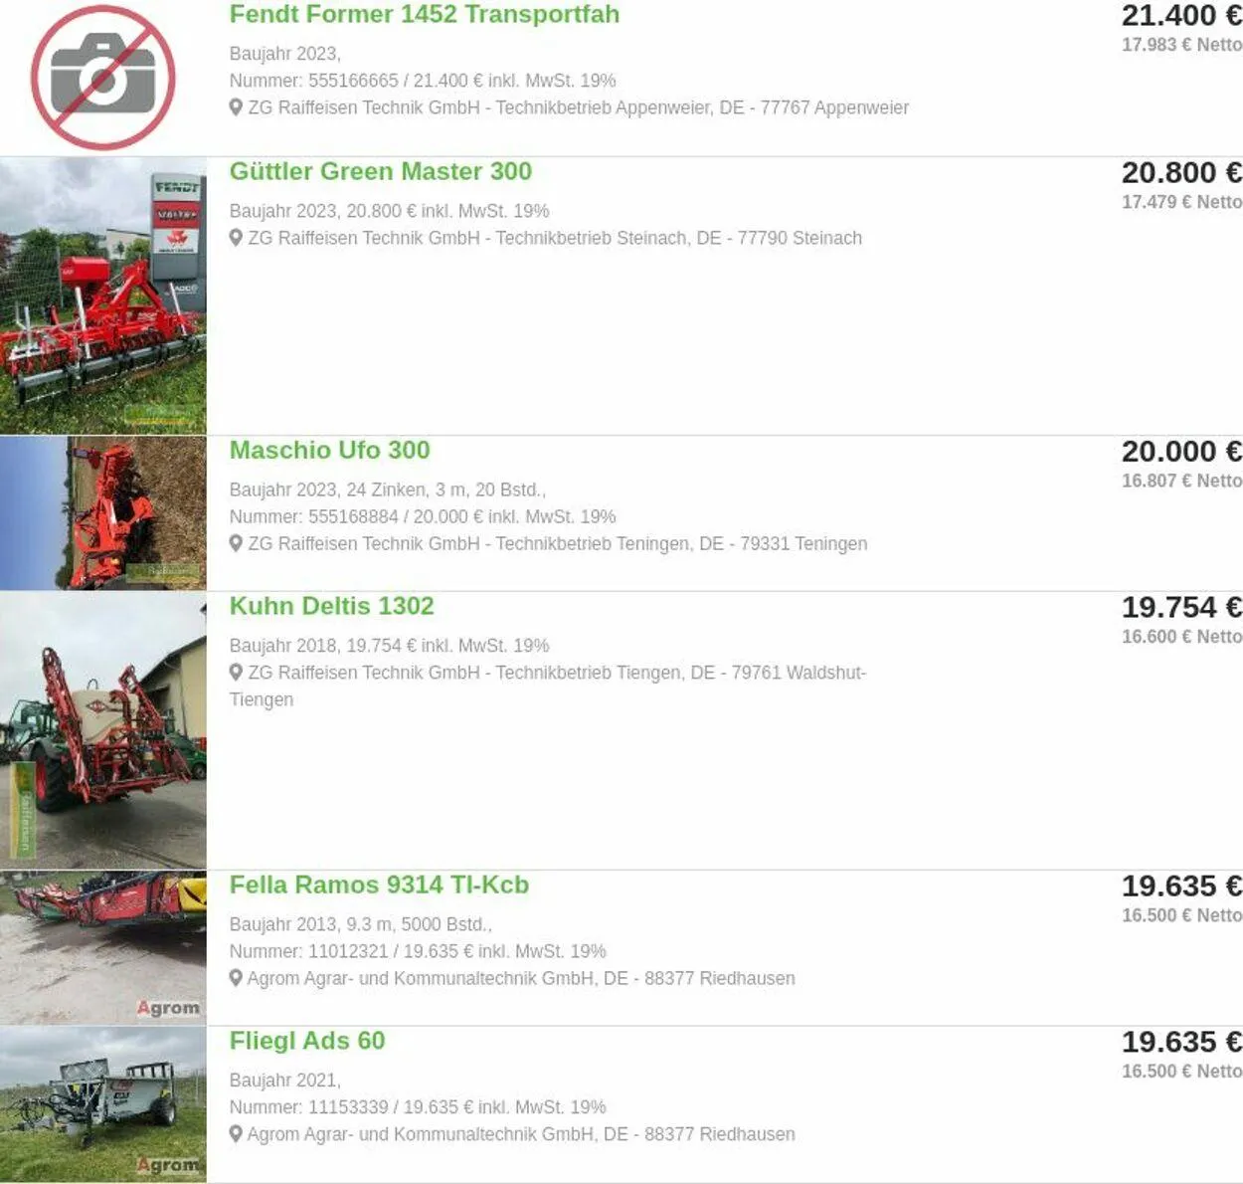Click location pin icon beside Technikbetrieb Steinach
This screenshot has height=1184, width=1243.
236,238
